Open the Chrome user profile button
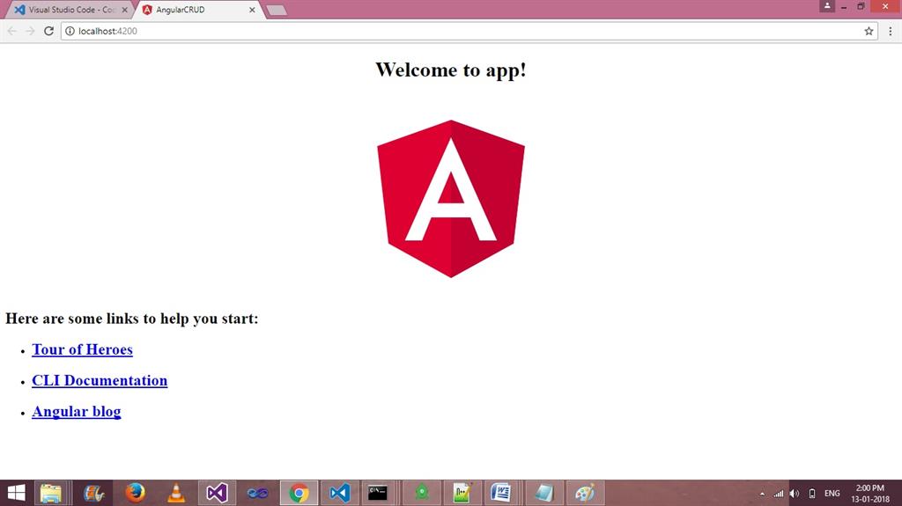Image resolution: width=902 pixels, height=506 pixels. click(827, 6)
